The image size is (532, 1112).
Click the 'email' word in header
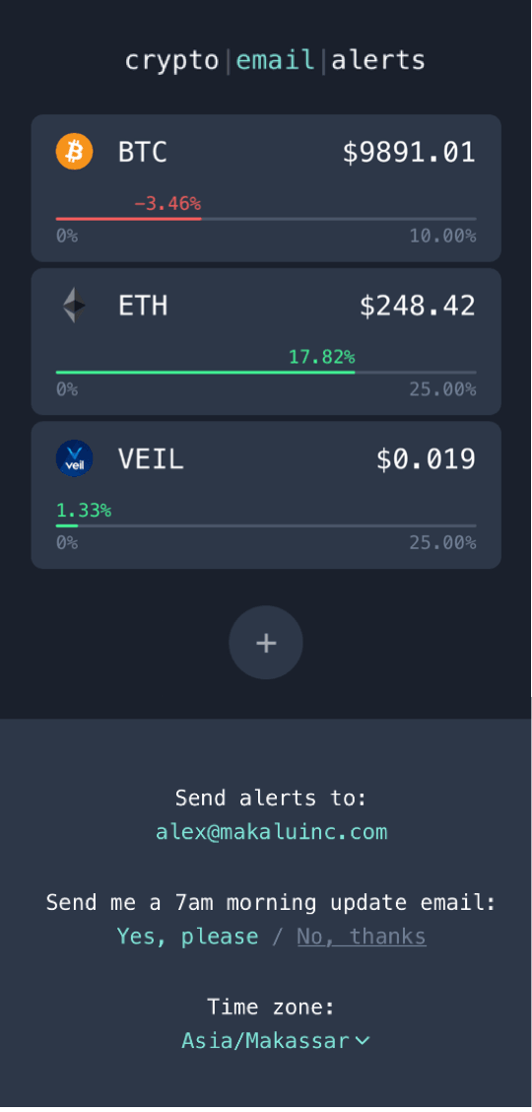point(276,60)
